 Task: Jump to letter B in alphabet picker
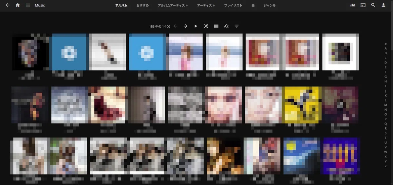pyautogui.click(x=386, y=53)
